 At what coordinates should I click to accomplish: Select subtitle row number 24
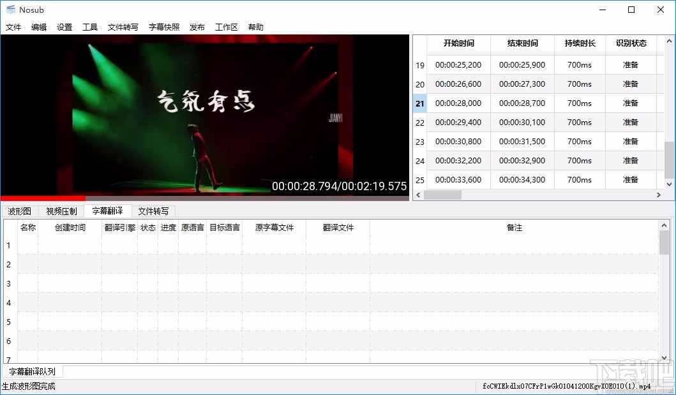click(420, 161)
